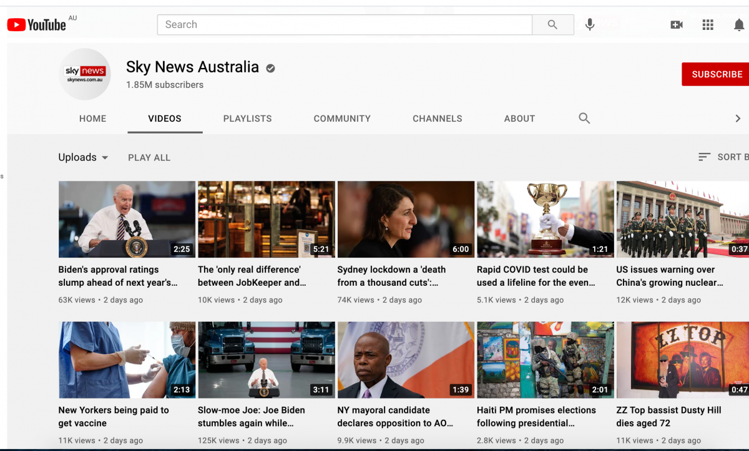Click the Play All link
Image resolution: width=749 pixels, height=451 pixels.
149,158
